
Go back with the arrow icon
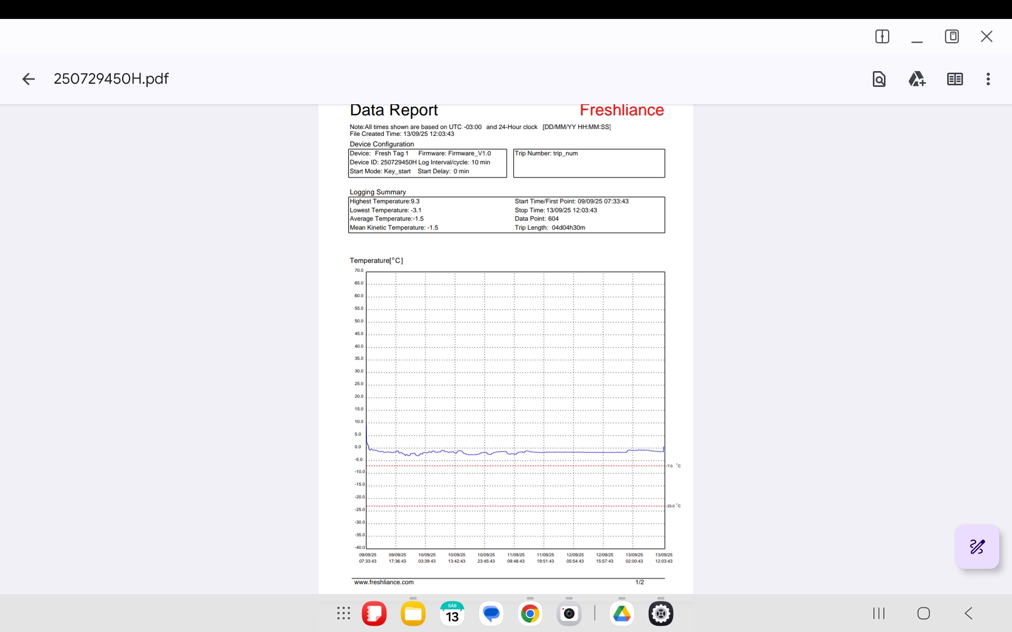point(28,79)
